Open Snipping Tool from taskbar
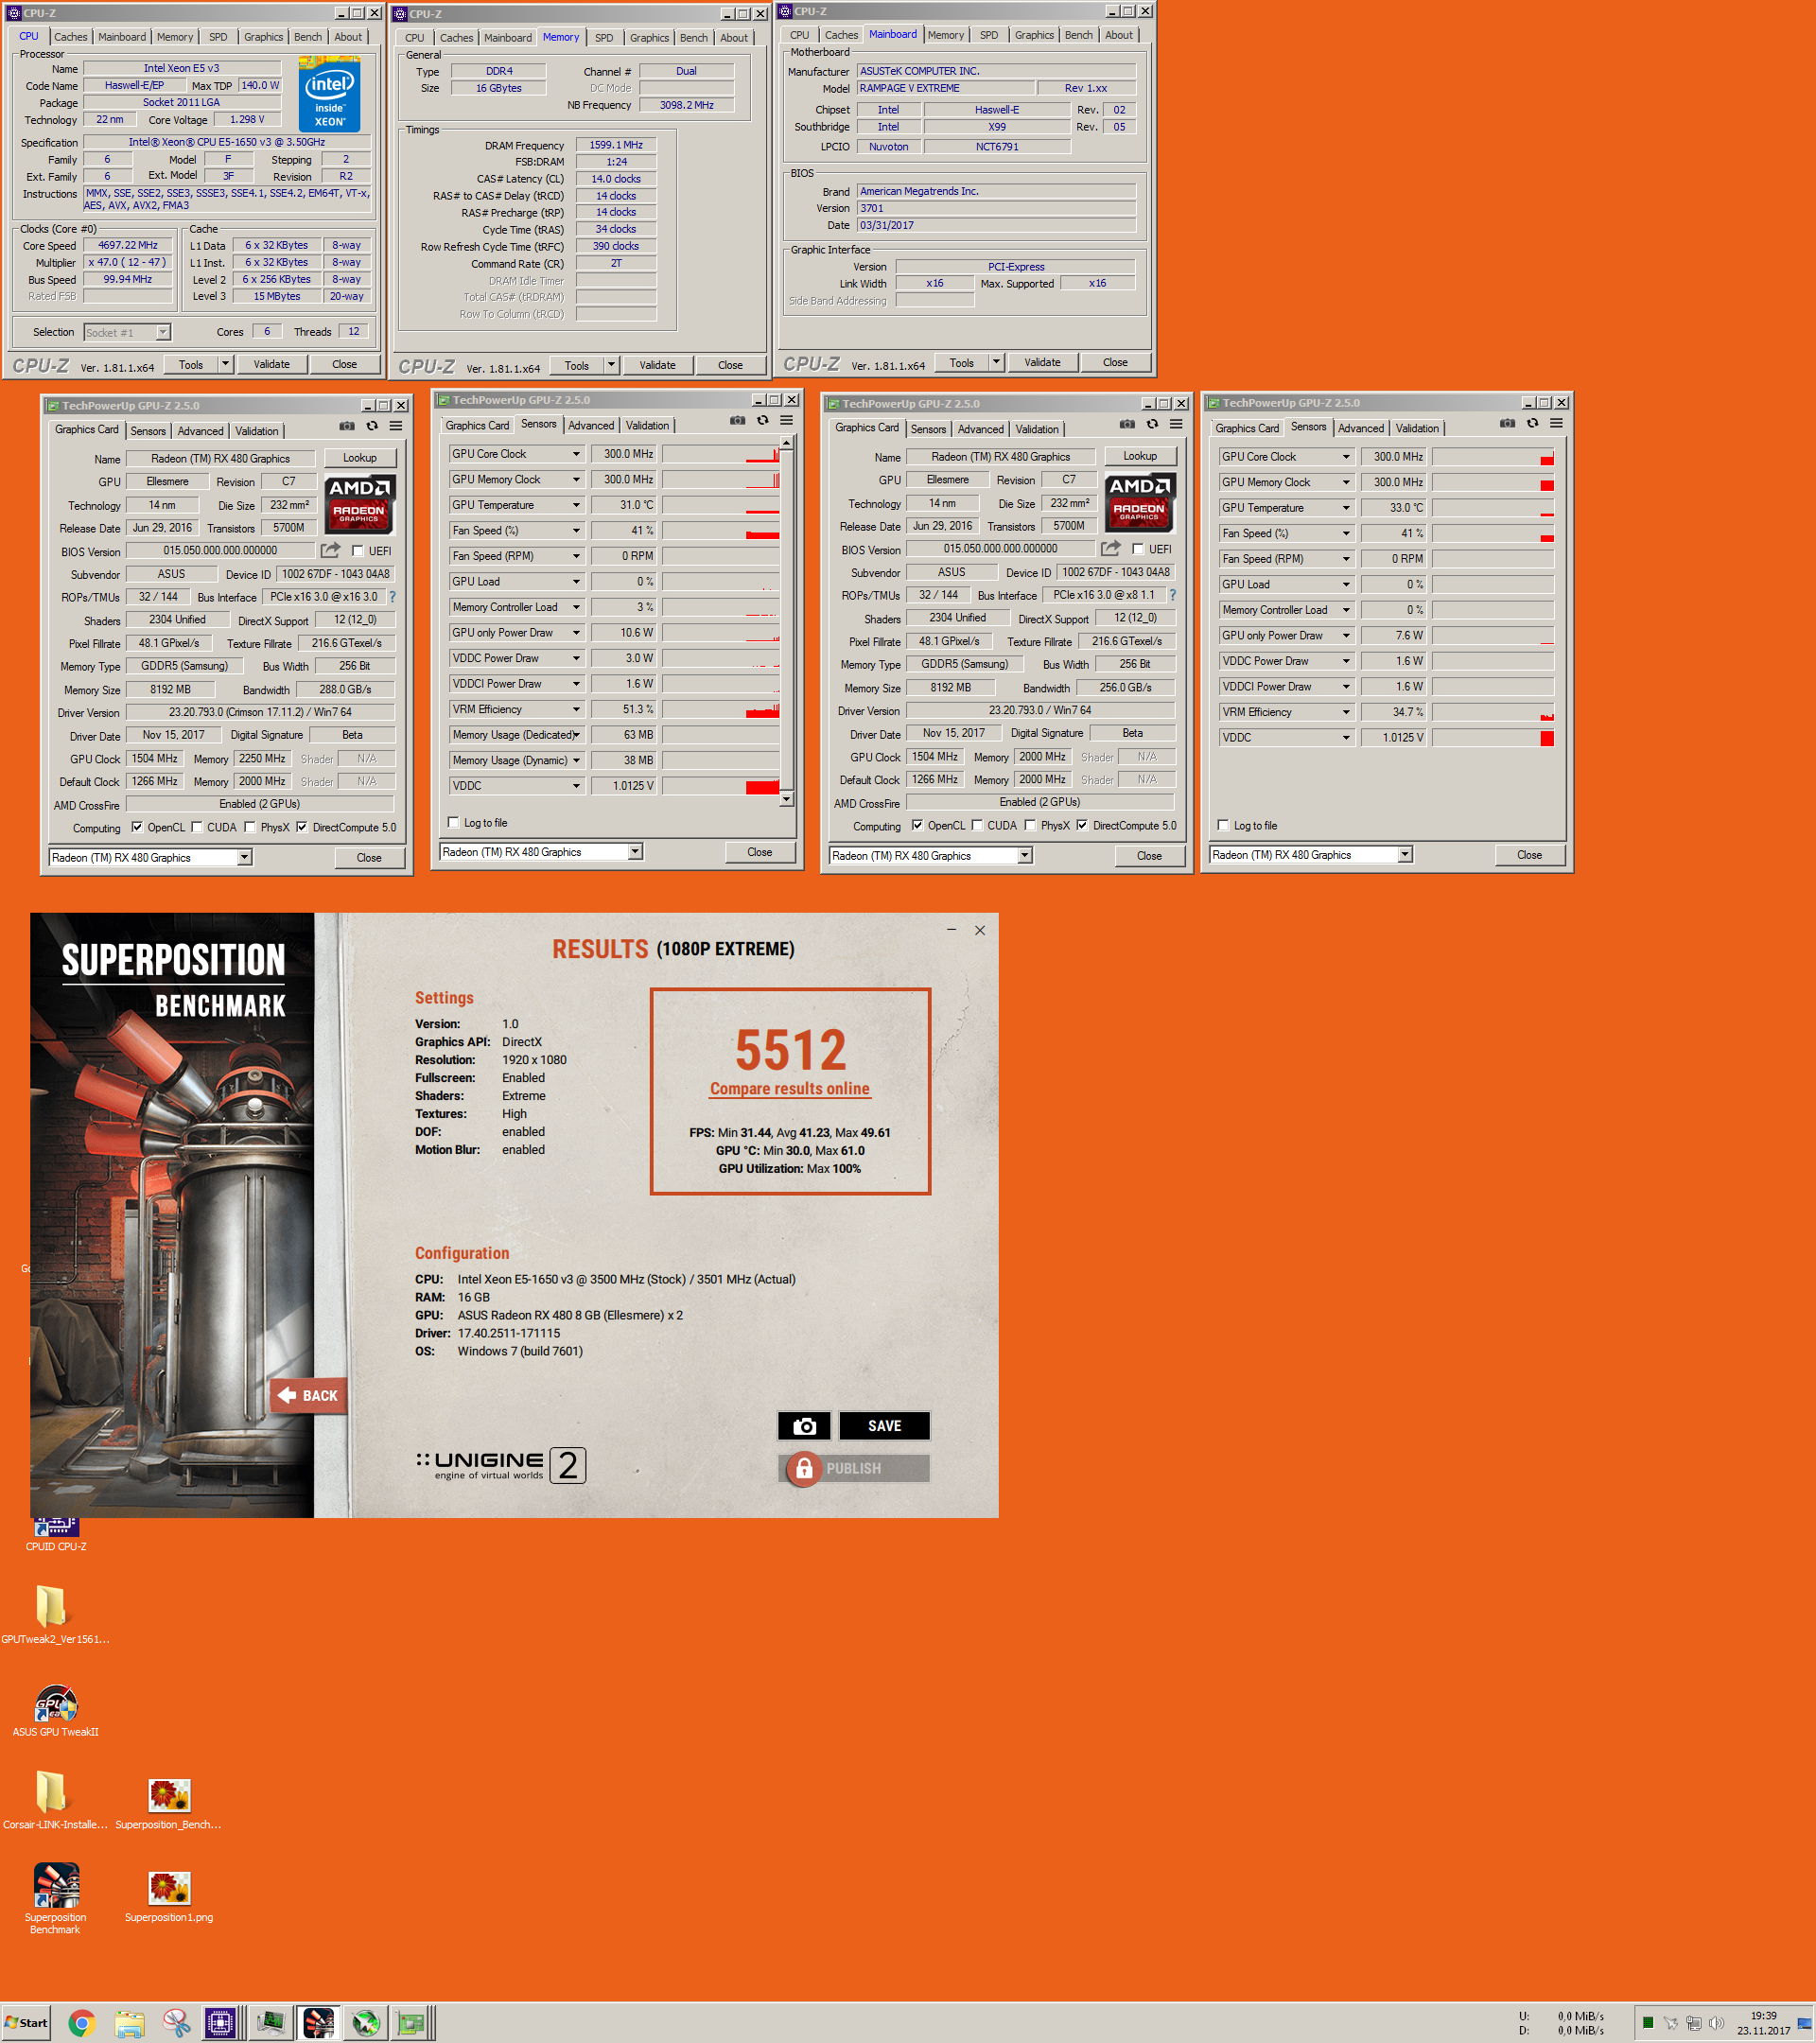 coord(176,2024)
